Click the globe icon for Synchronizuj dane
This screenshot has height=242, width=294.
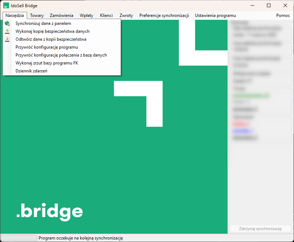[x=7, y=23]
